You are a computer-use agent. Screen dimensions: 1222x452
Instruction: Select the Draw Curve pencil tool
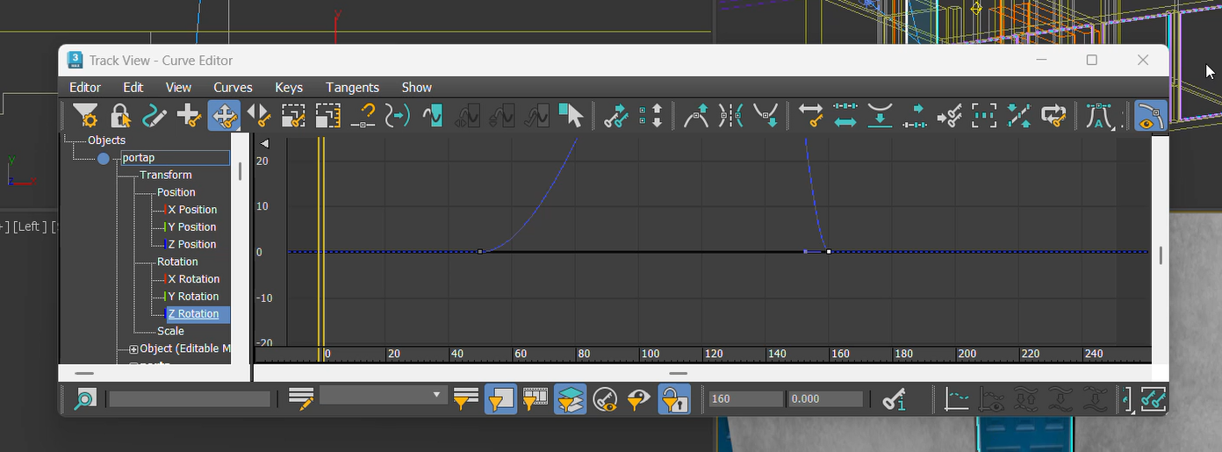(x=155, y=116)
